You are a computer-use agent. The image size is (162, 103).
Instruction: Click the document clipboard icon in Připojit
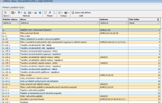coord(54,13)
